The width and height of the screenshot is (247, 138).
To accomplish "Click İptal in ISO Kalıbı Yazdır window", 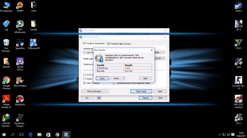I will pyautogui.click(x=160, y=91).
